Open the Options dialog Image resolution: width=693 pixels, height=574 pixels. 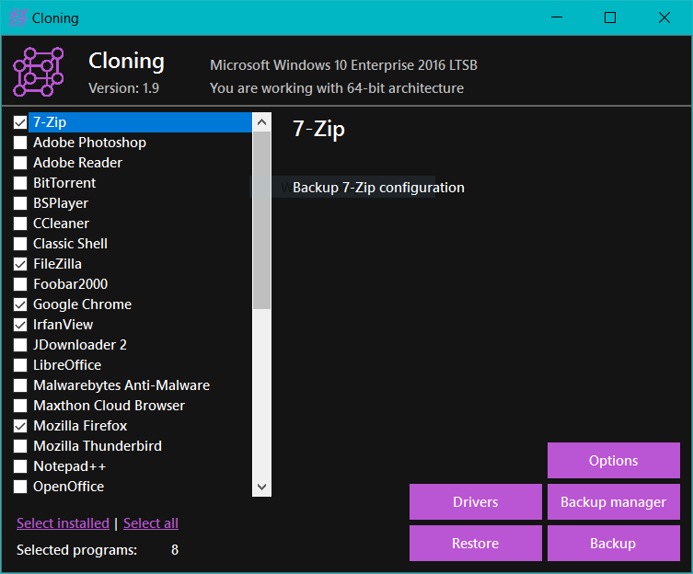614,461
